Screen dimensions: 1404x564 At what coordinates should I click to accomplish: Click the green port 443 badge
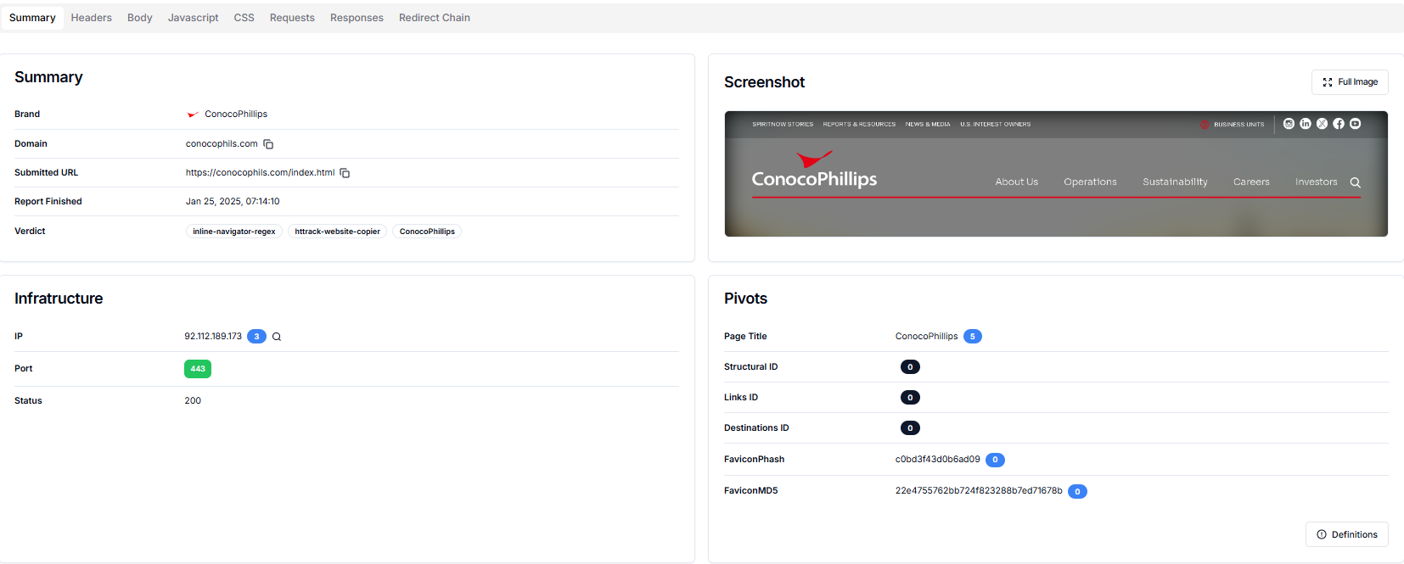tap(198, 369)
